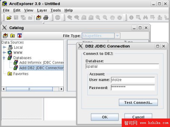The width and height of the screenshot is (170, 127).
Task: Expand the WWW data source node
Action: point(4,52)
